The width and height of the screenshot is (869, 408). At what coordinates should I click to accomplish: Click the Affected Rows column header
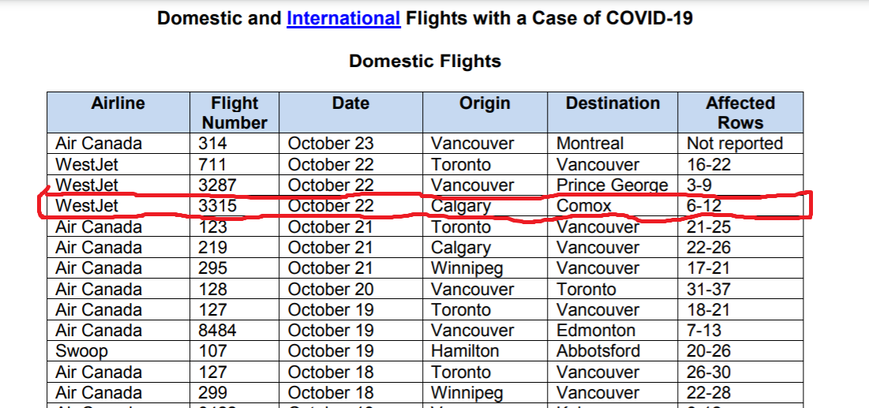[740, 113]
